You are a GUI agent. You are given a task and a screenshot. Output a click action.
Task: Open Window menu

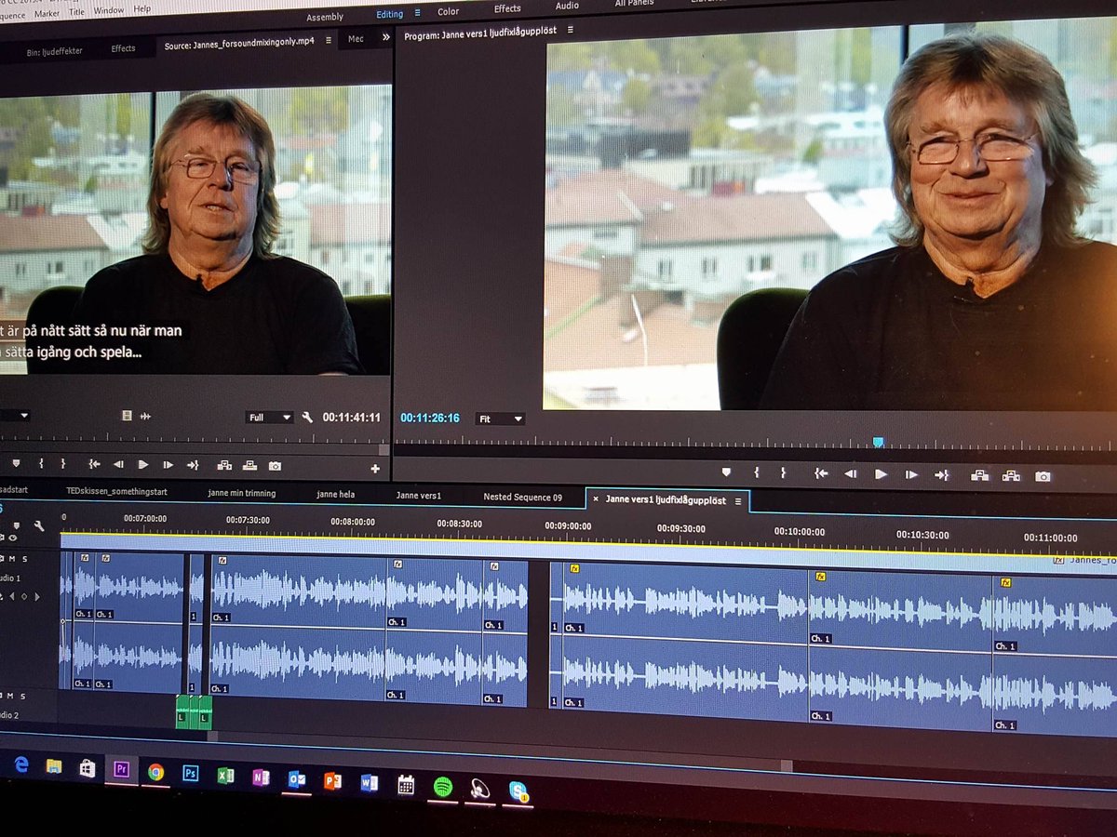tap(109, 11)
